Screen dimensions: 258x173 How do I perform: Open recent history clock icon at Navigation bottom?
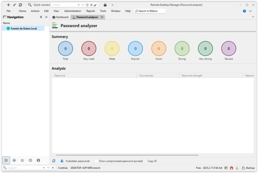30,160
